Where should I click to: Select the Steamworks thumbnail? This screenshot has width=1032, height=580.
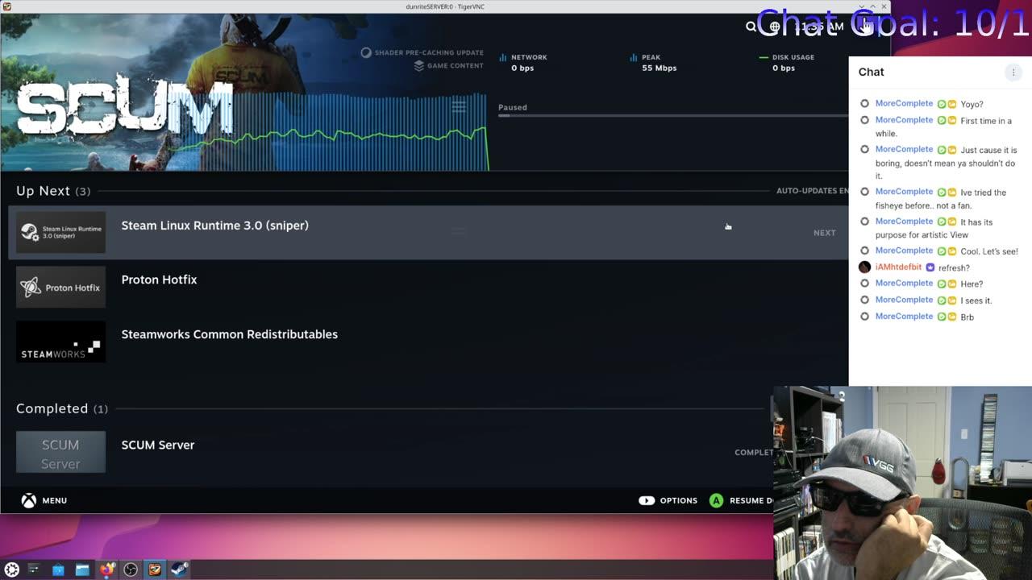pyautogui.click(x=60, y=342)
